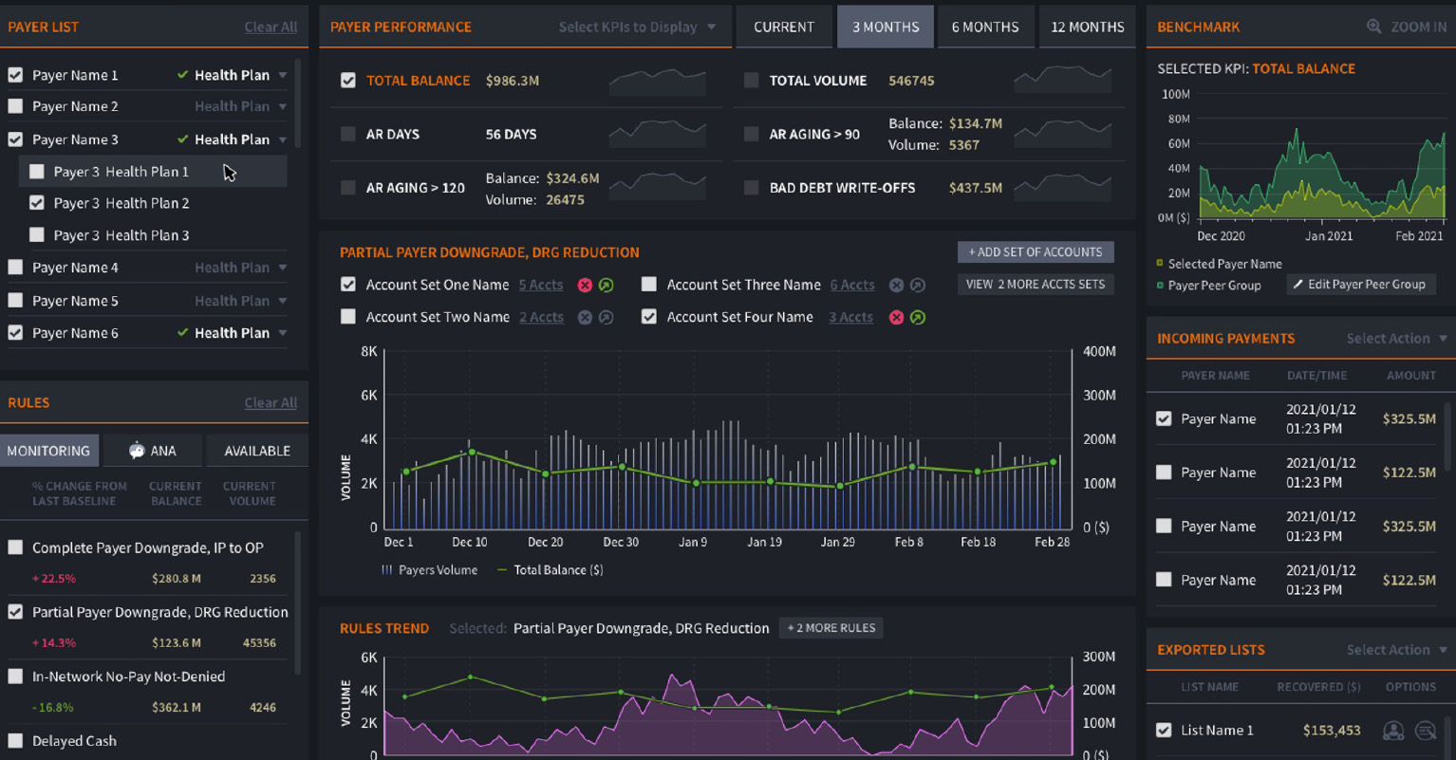Expand the Payer Name 6 Health Plan dropdown
Image resolution: width=1456 pixels, height=760 pixels.
click(283, 333)
